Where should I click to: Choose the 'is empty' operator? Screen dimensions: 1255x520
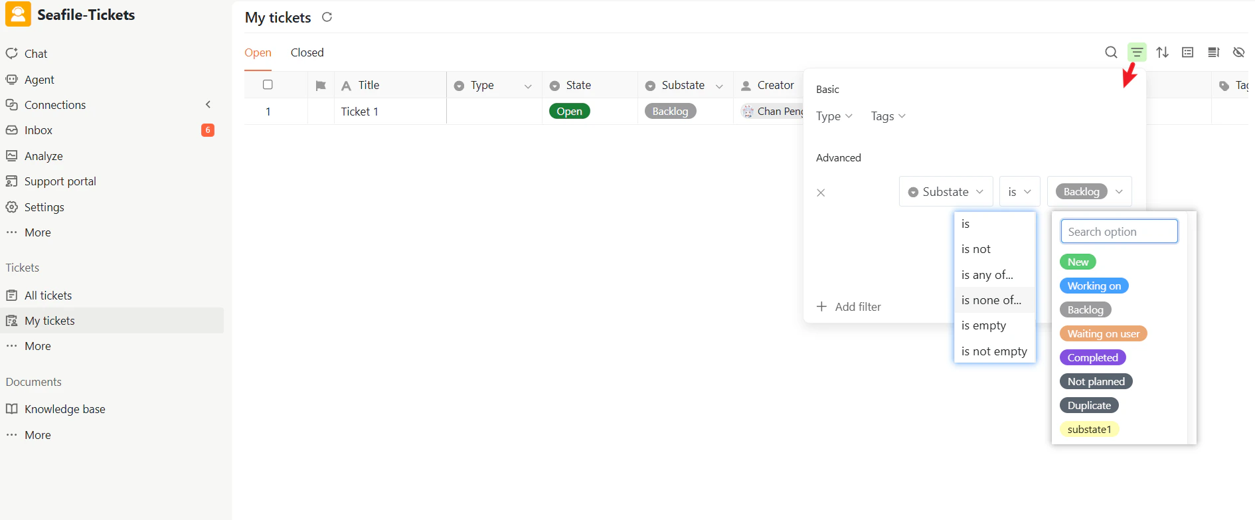[x=995, y=325]
